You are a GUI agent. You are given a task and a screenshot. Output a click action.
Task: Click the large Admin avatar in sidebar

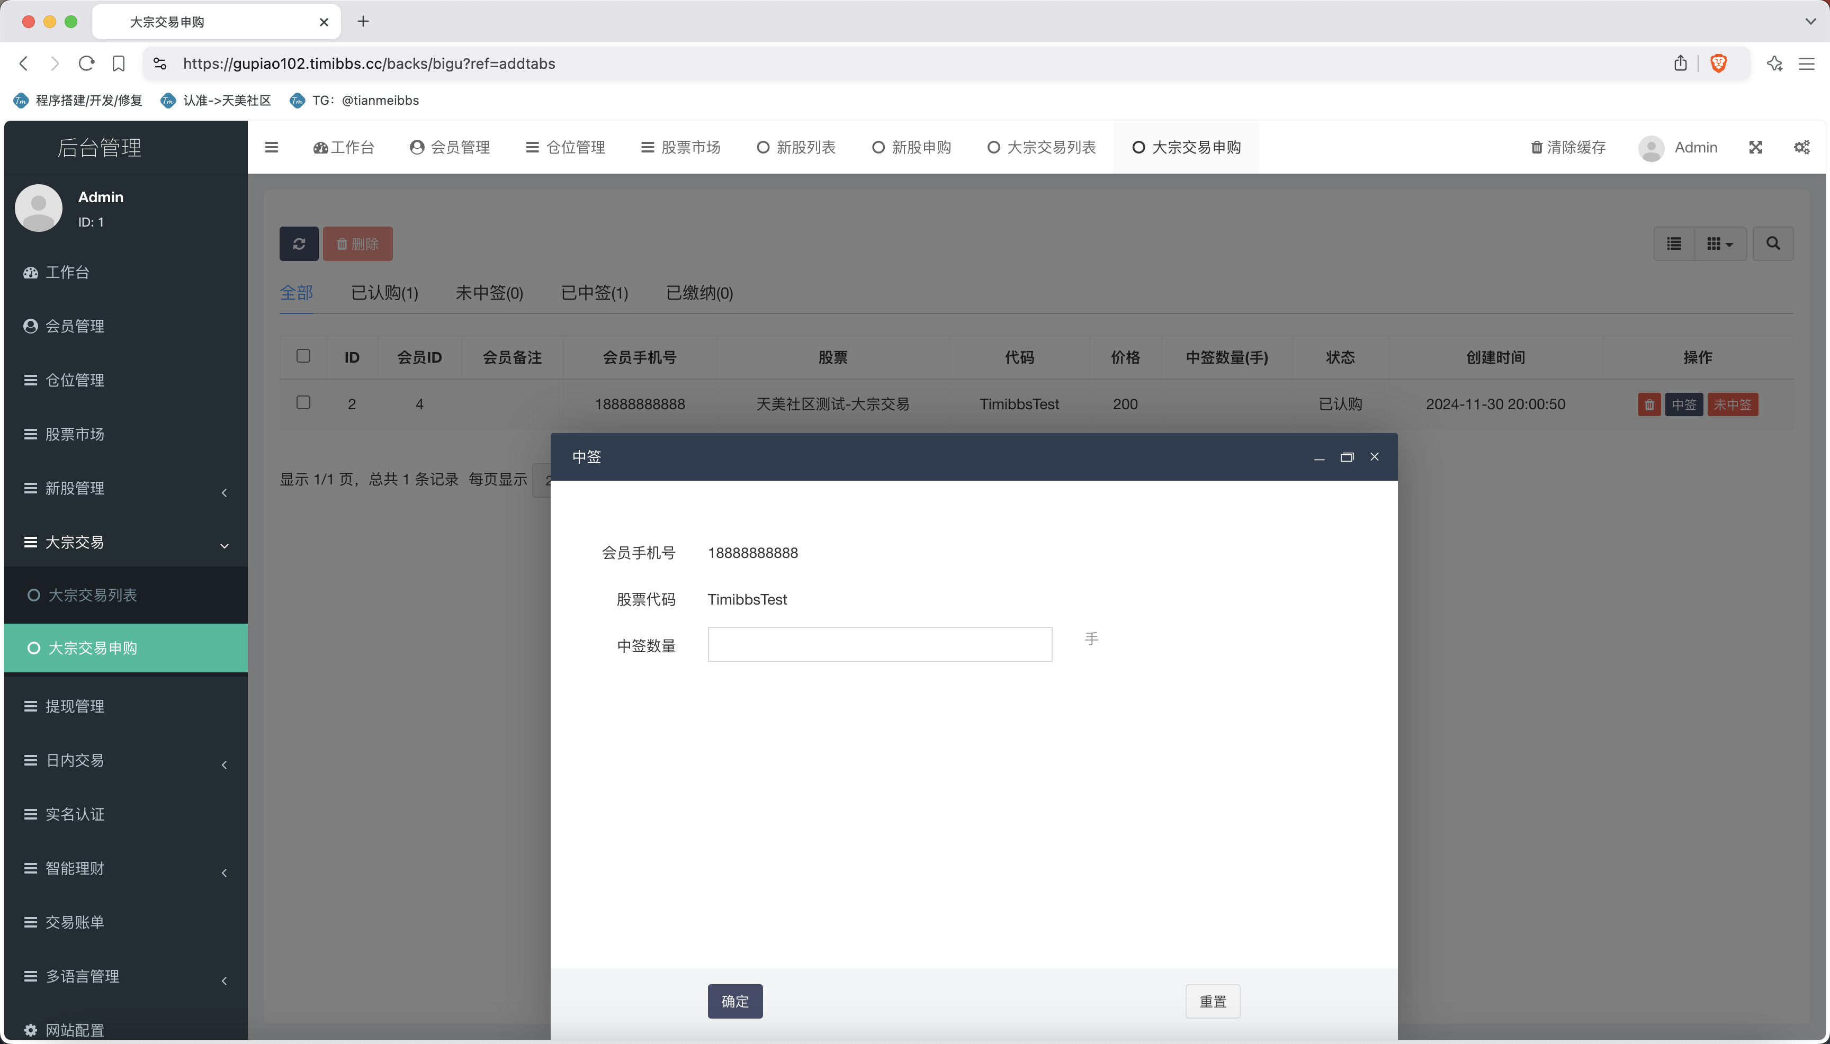tap(39, 208)
